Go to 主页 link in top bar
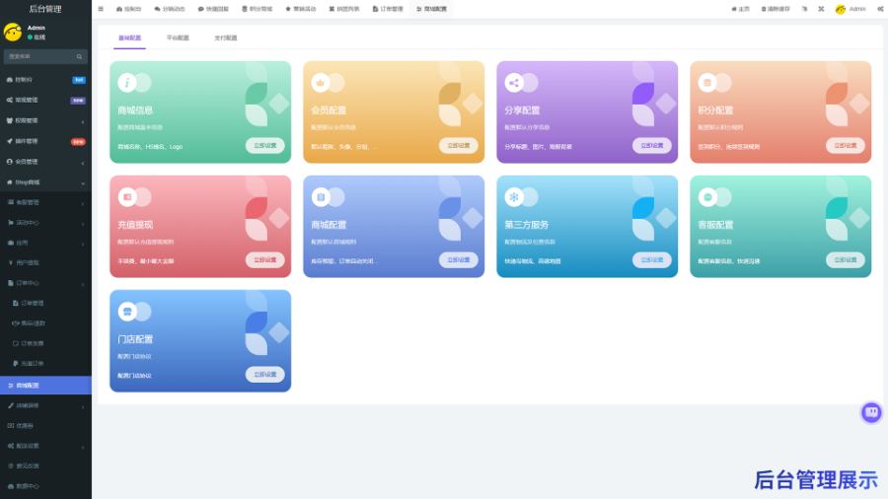 [740, 9]
